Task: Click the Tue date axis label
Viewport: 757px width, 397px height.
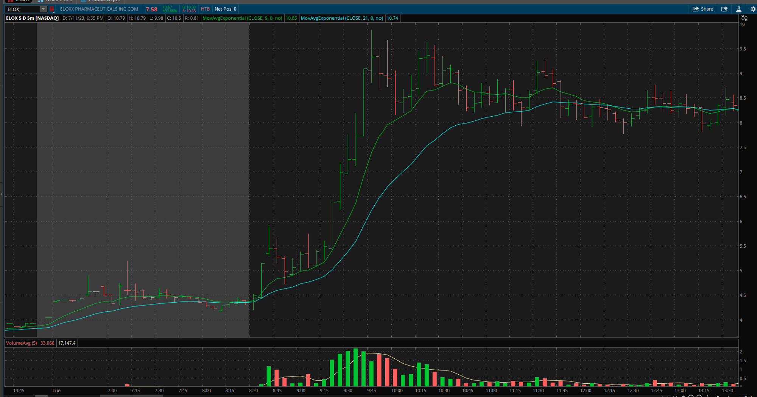Action: click(x=56, y=391)
